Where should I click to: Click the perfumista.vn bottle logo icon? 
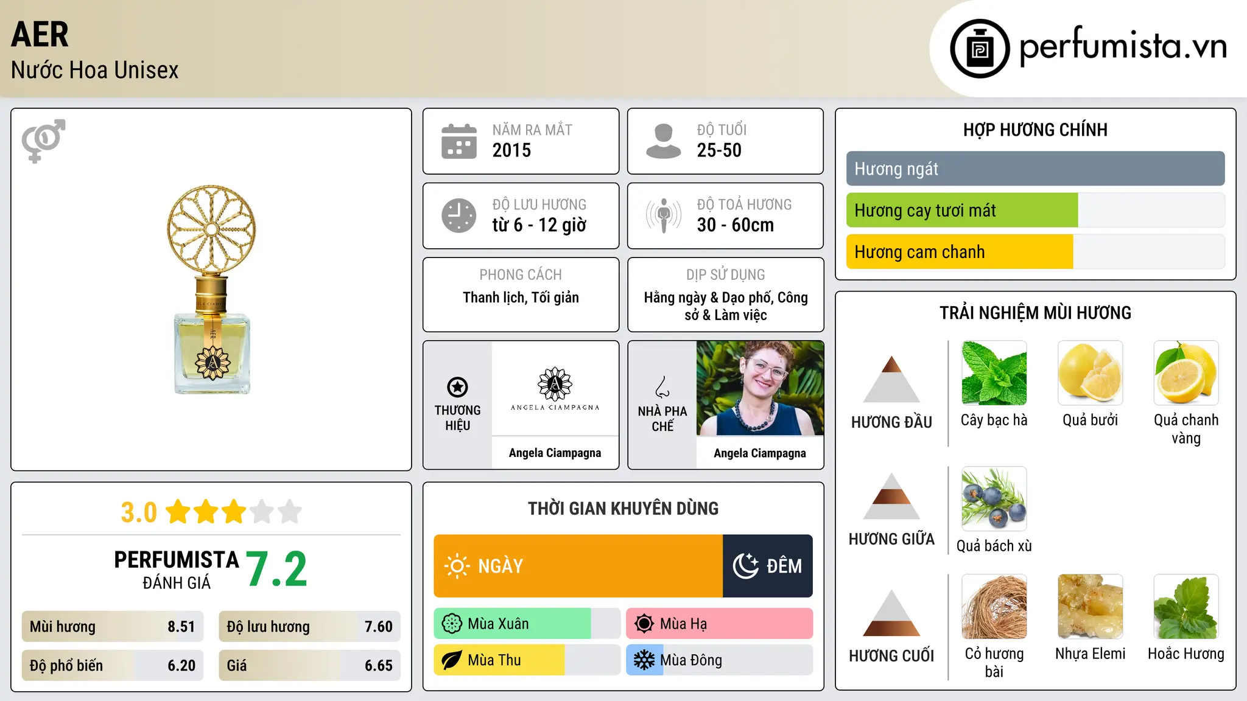980,49
